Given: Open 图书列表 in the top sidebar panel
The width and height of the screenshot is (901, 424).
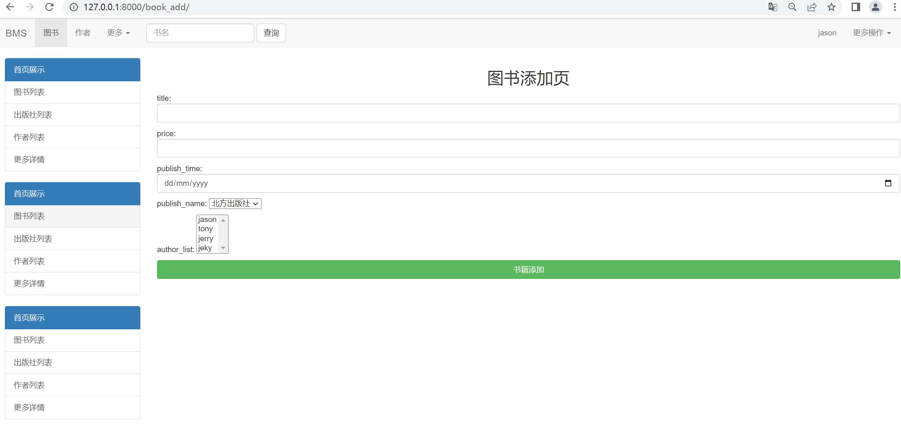Looking at the screenshot, I should (x=72, y=92).
